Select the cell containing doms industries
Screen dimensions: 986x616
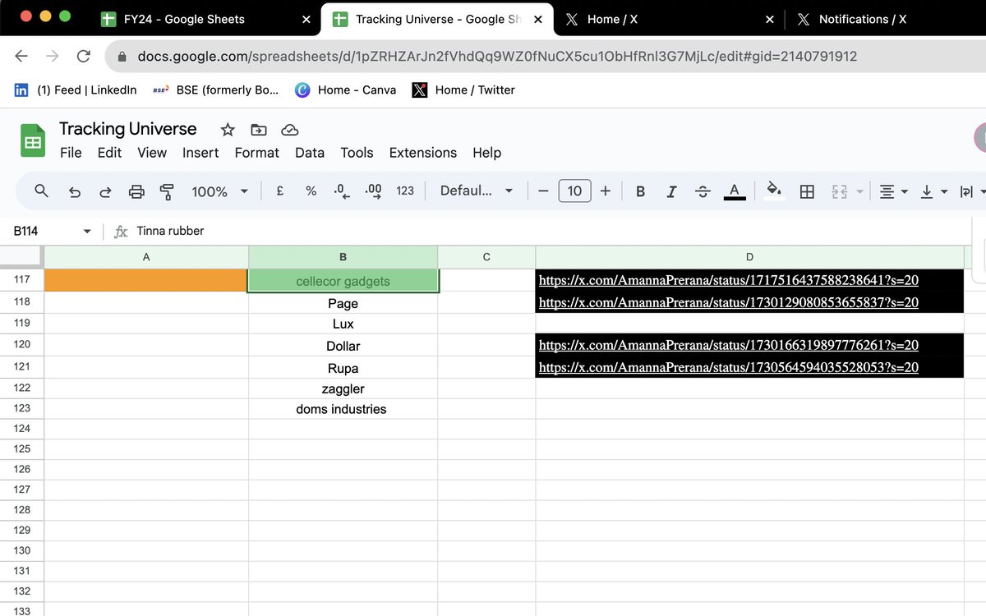pyautogui.click(x=343, y=409)
